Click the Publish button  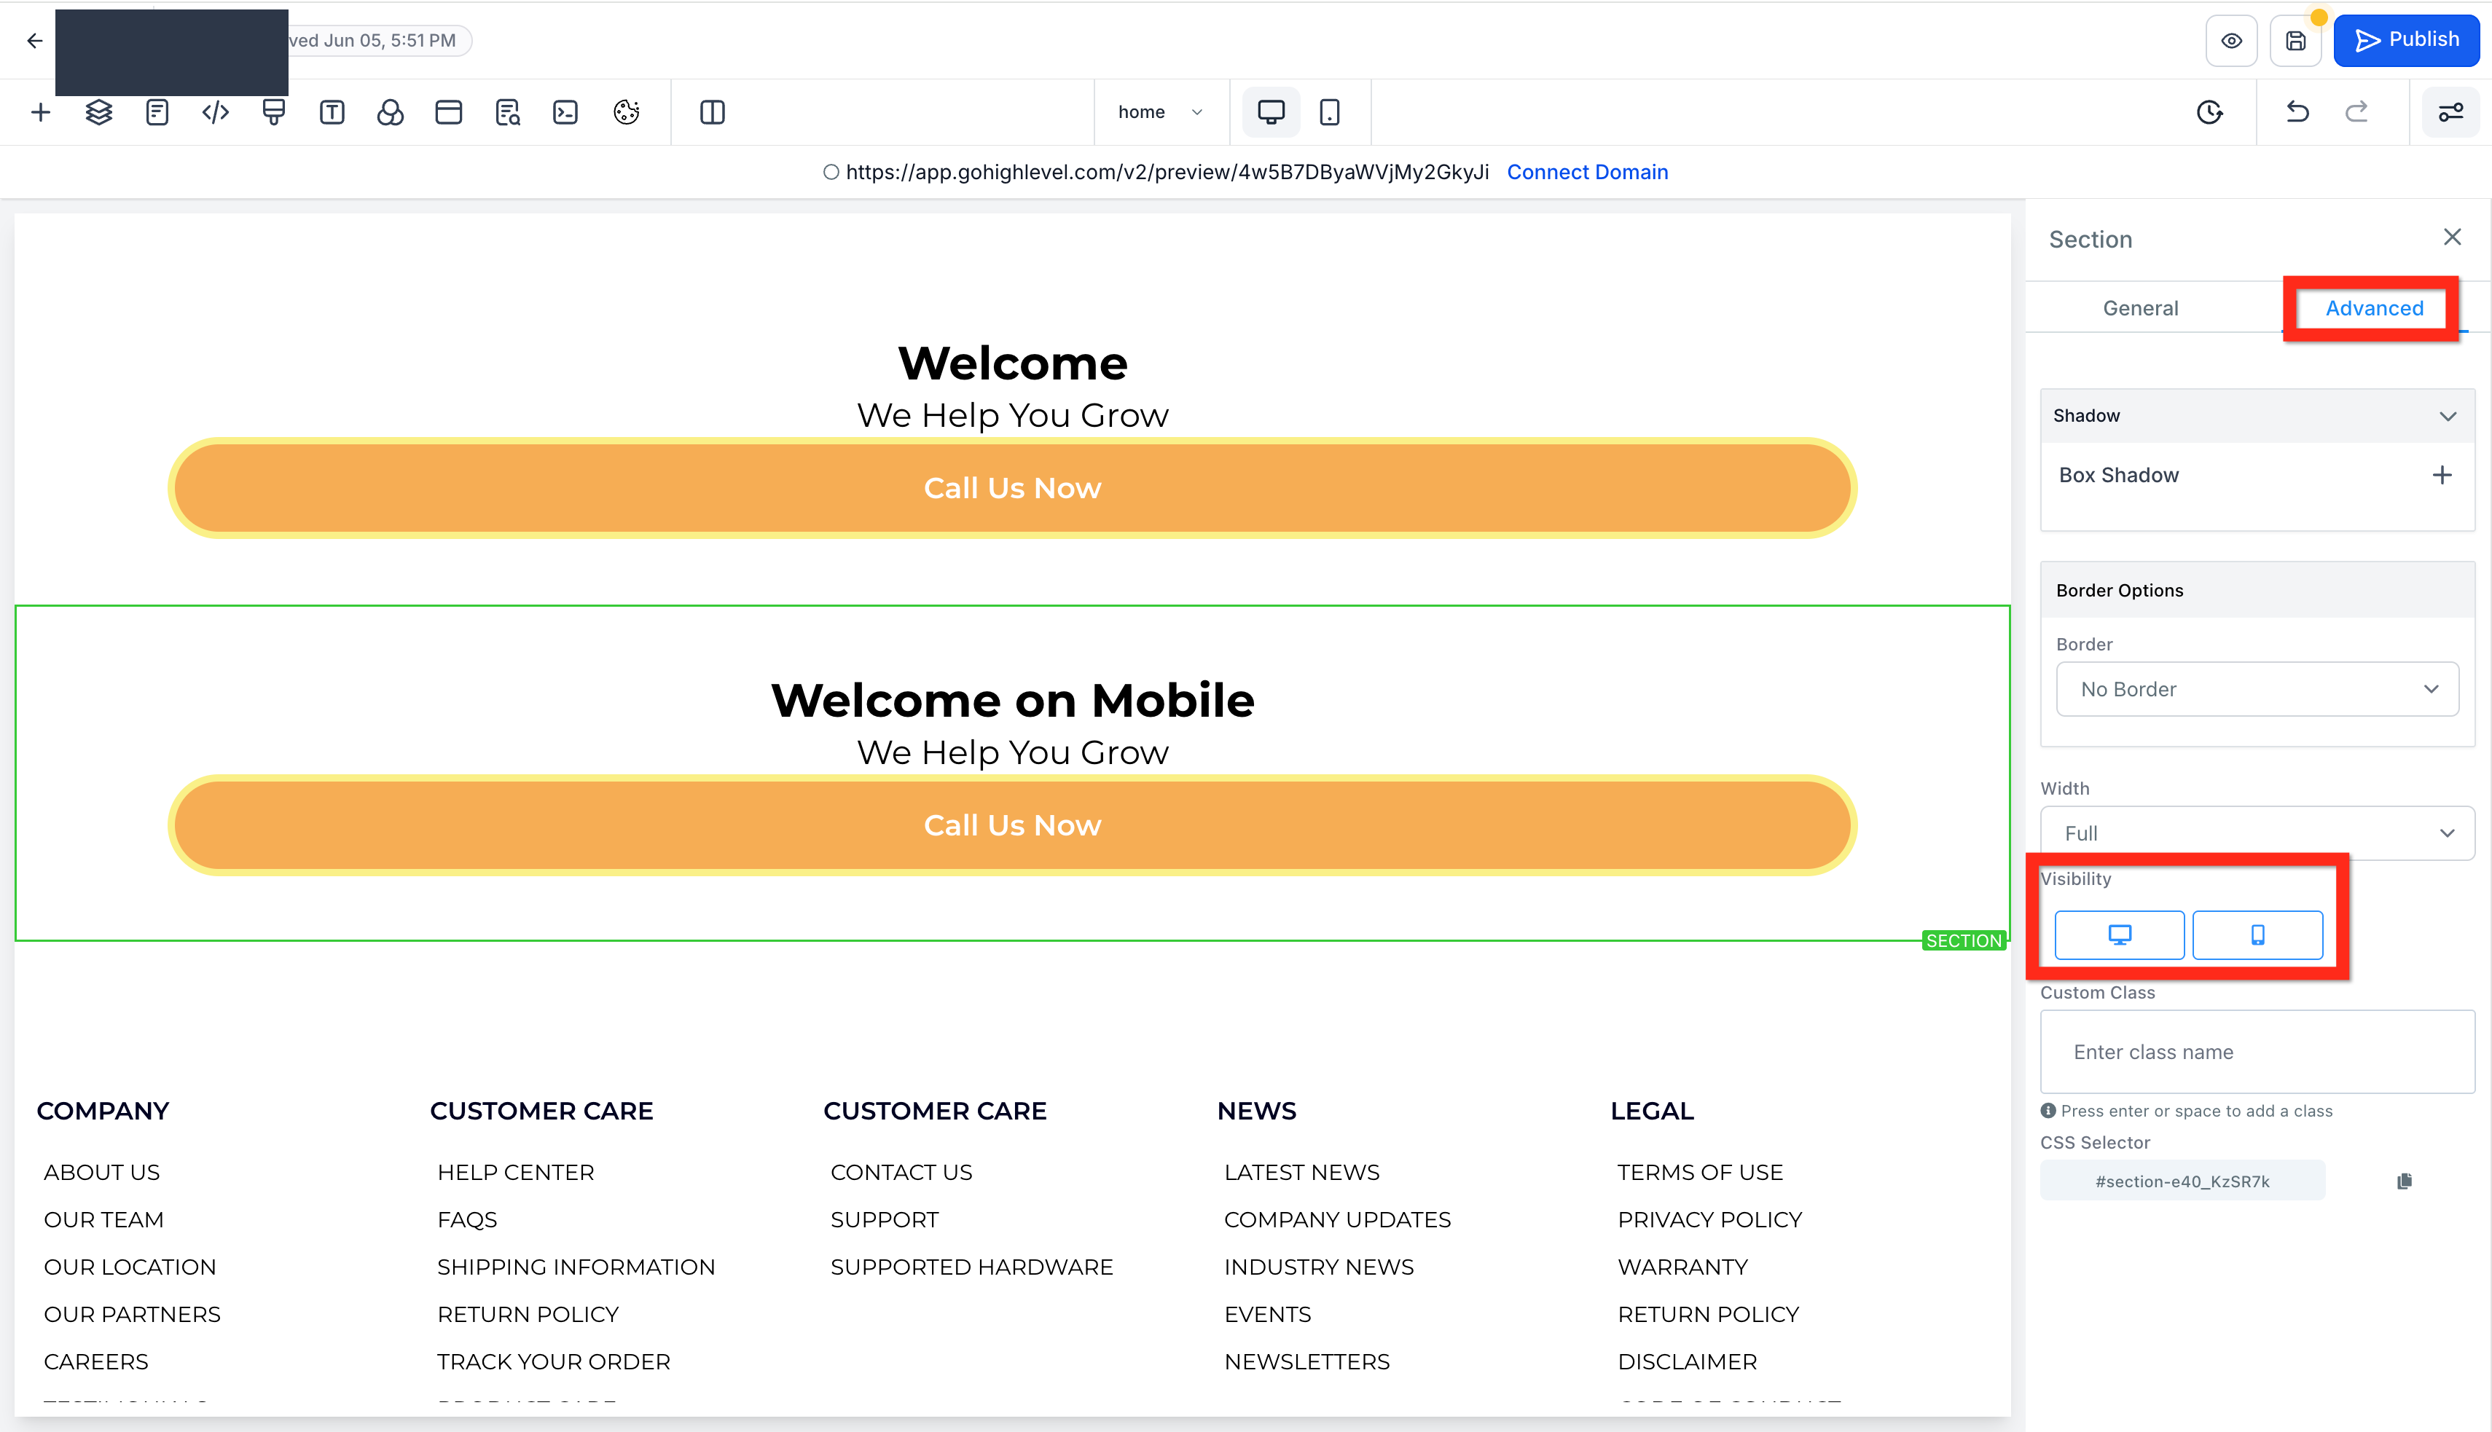tap(2405, 40)
